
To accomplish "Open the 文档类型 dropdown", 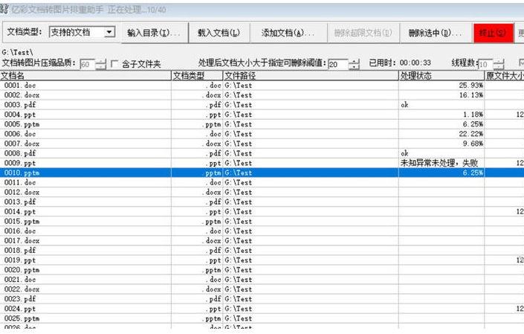I will (109, 33).
